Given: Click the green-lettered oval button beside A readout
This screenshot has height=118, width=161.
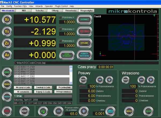Looking at the screenshot, I should [67, 55].
